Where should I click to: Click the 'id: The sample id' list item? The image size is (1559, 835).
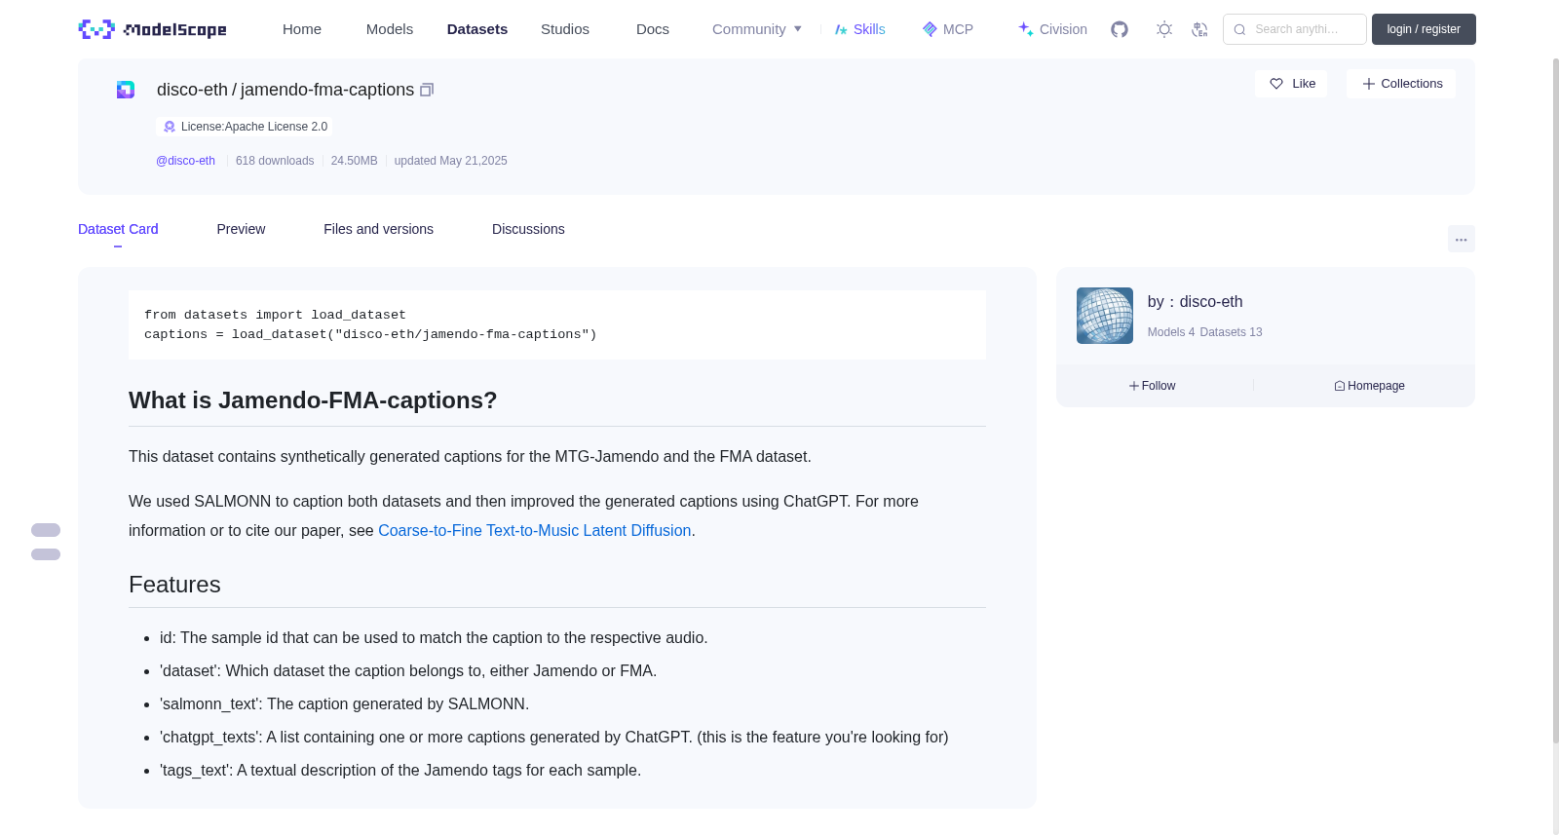434,638
